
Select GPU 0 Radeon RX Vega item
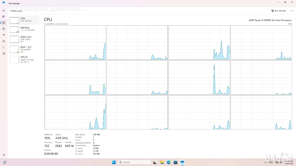tap(24, 59)
